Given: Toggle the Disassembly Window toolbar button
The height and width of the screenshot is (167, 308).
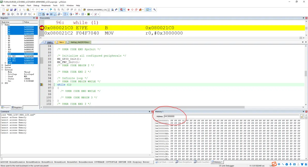Looking at the screenshot, I should point(43,14).
